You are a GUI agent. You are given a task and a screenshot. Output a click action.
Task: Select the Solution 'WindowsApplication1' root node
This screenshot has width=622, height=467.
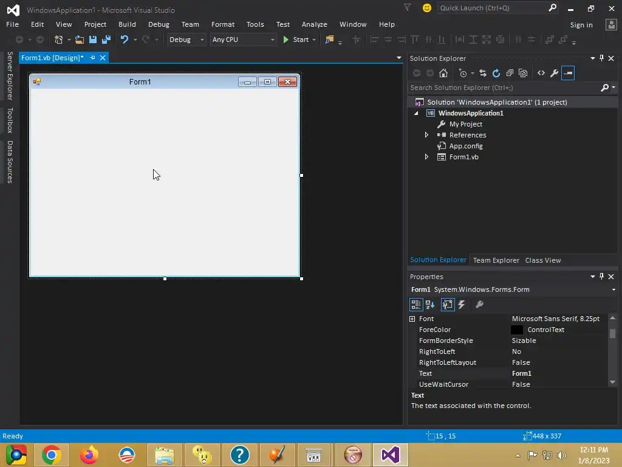coord(497,102)
